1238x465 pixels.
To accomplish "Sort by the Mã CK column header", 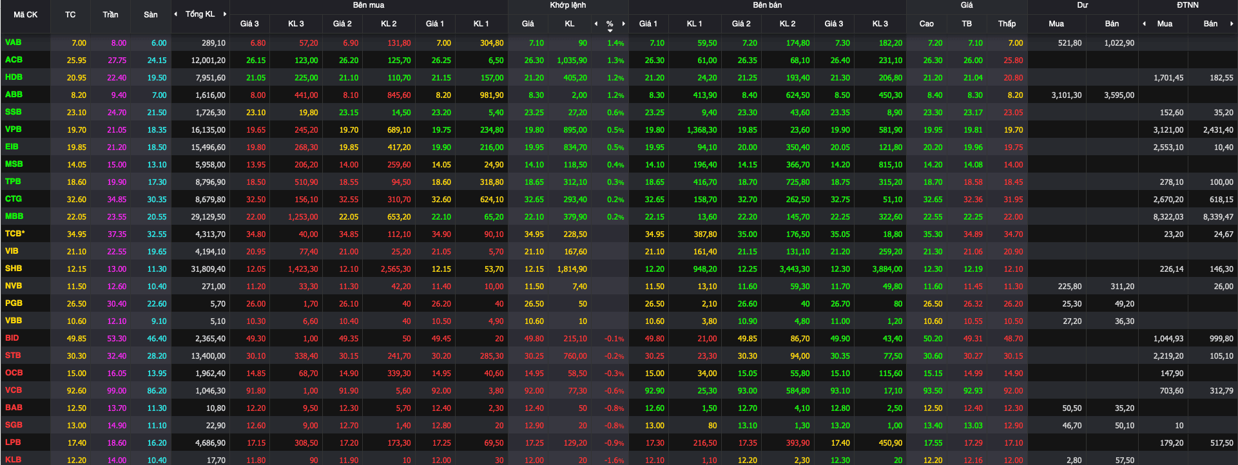I will 25,14.
